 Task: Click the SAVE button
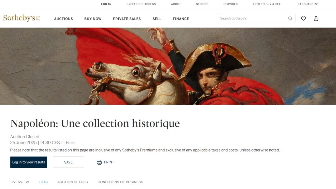pos(68,162)
